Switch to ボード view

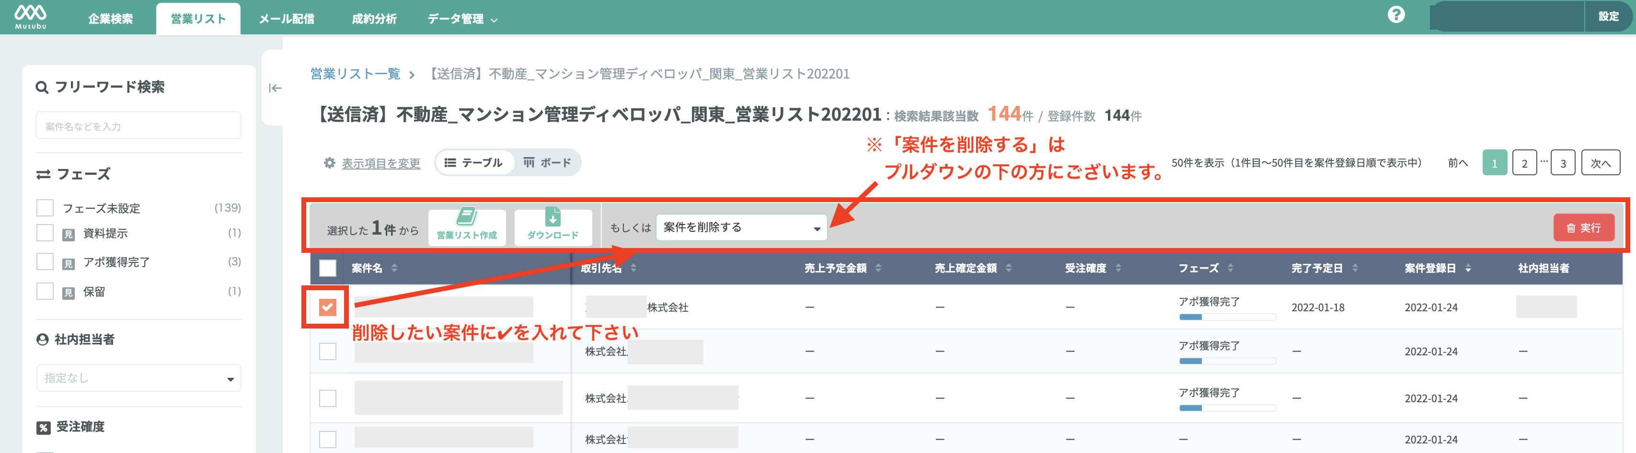[547, 163]
